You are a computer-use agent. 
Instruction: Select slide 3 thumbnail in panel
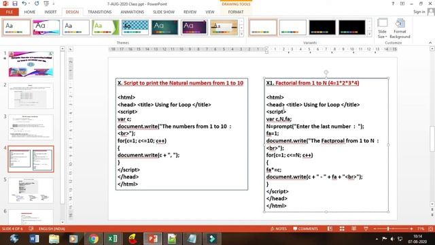pyautogui.click(x=31, y=127)
